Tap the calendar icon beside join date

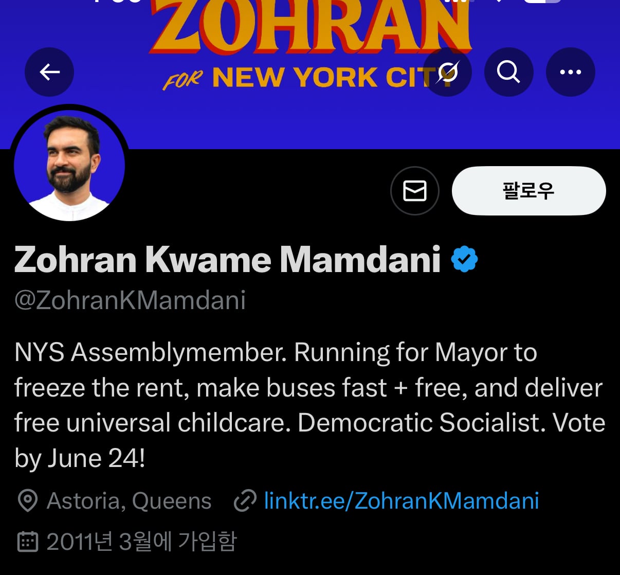[28, 542]
